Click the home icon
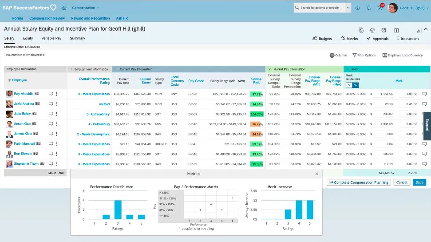This screenshot has width=431, height=242. 64,8
